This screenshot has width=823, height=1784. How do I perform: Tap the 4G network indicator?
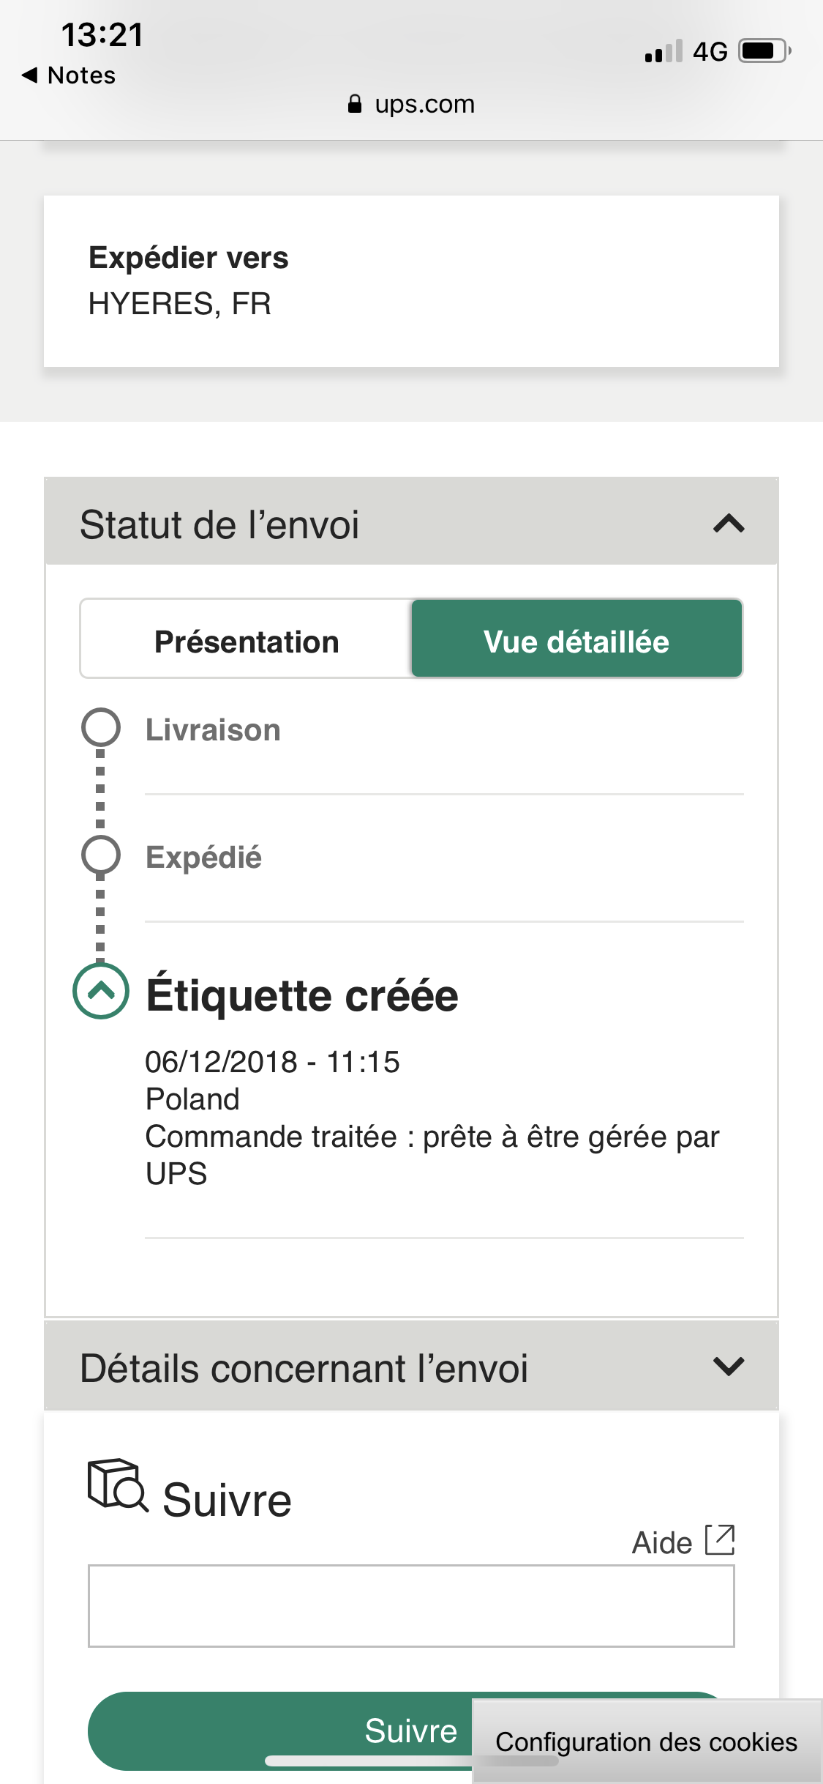click(x=710, y=52)
